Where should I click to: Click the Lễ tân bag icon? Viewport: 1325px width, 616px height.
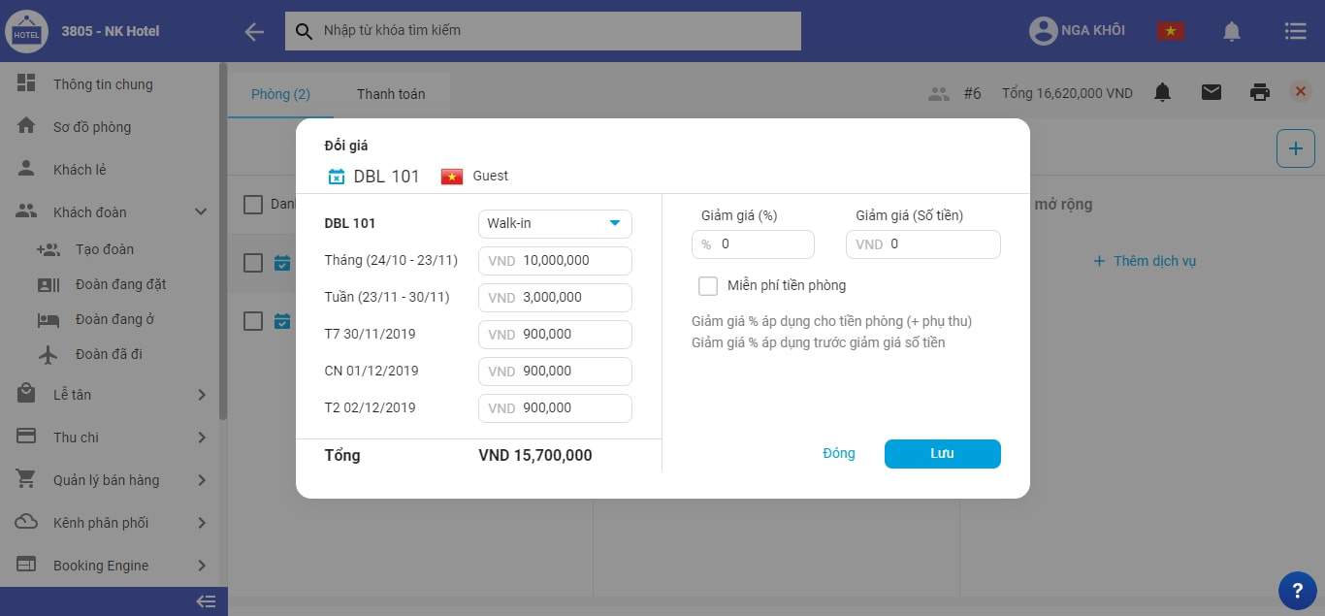click(26, 394)
